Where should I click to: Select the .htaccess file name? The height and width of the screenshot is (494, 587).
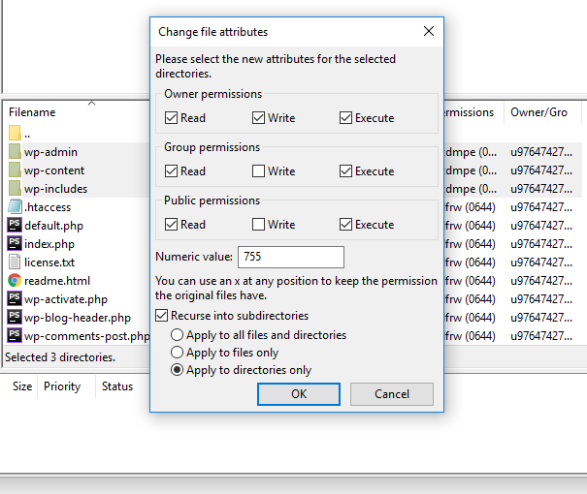pos(48,206)
